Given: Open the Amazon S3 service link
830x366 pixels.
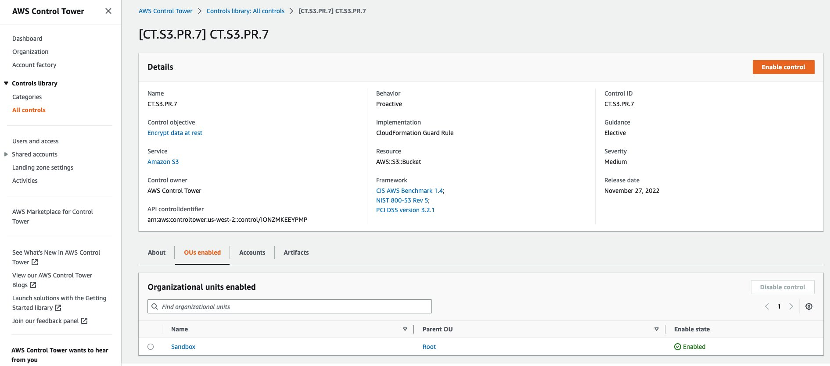Looking at the screenshot, I should pos(163,162).
